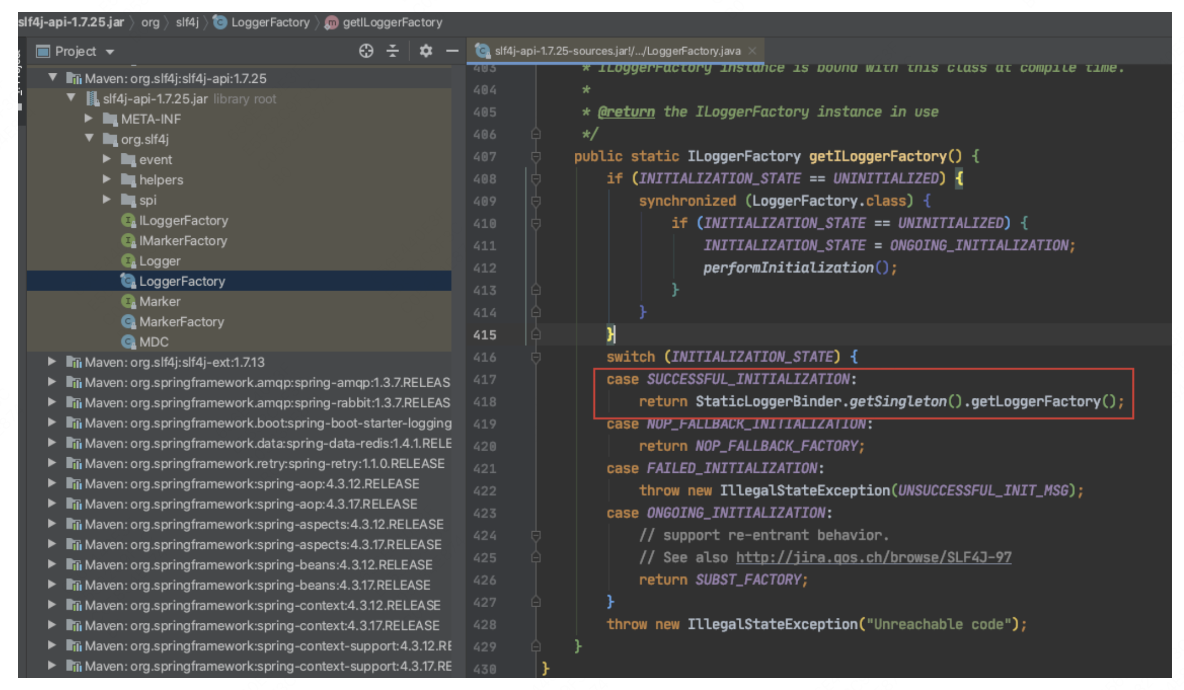Expand Maven org.slf4j:slf4j-ext:1.7.13 library
Image resolution: width=1184 pixels, height=690 pixels.
(52, 362)
